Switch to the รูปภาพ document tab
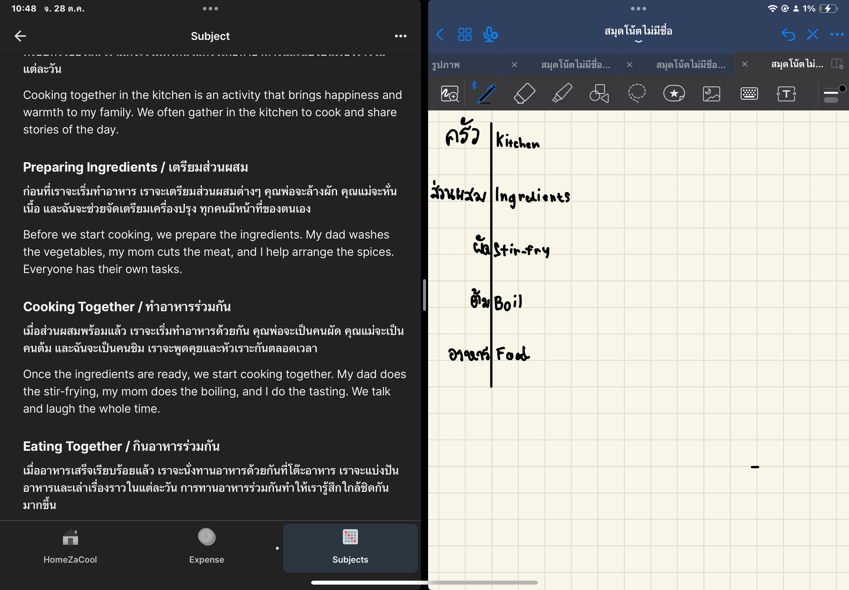 coord(446,65)
